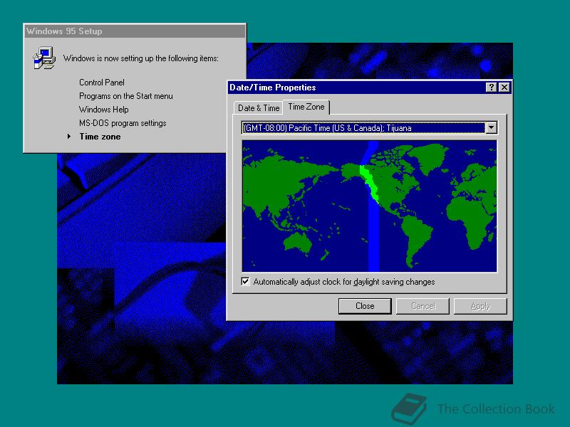Click the Apply button

pyautogui.click(x=480, y=305)
